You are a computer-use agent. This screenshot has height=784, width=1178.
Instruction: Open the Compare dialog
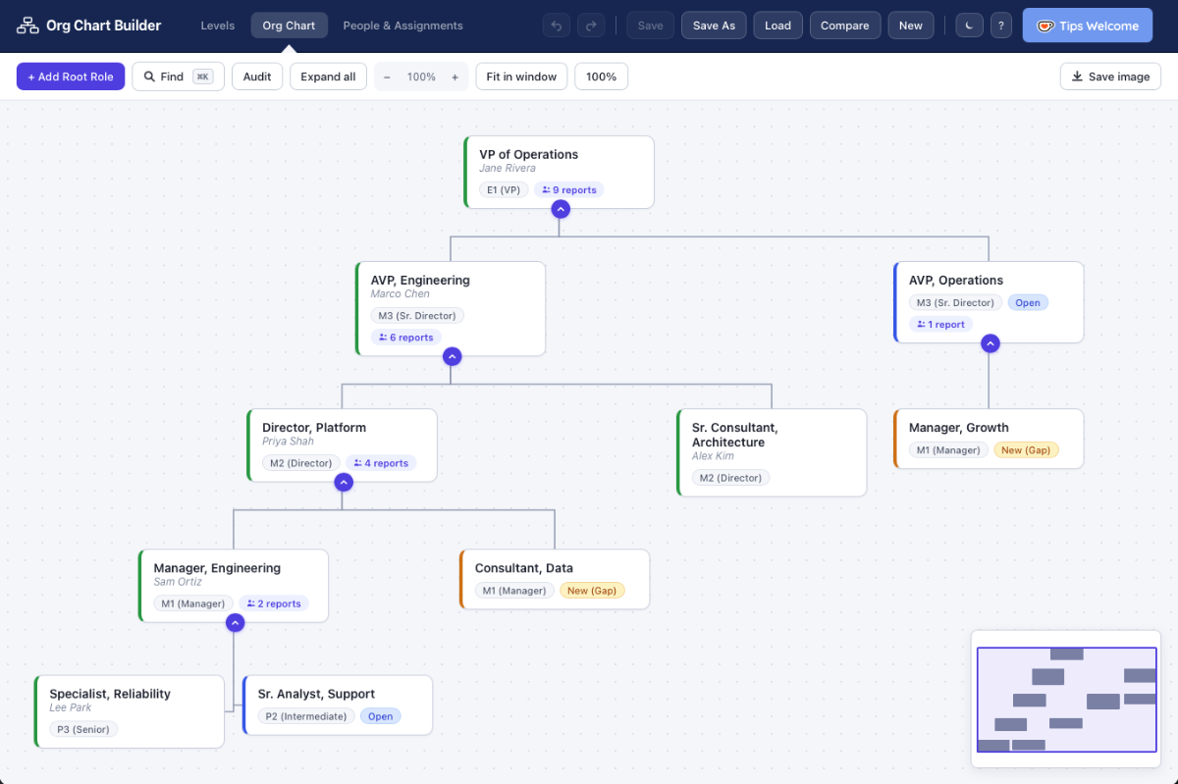844,25
